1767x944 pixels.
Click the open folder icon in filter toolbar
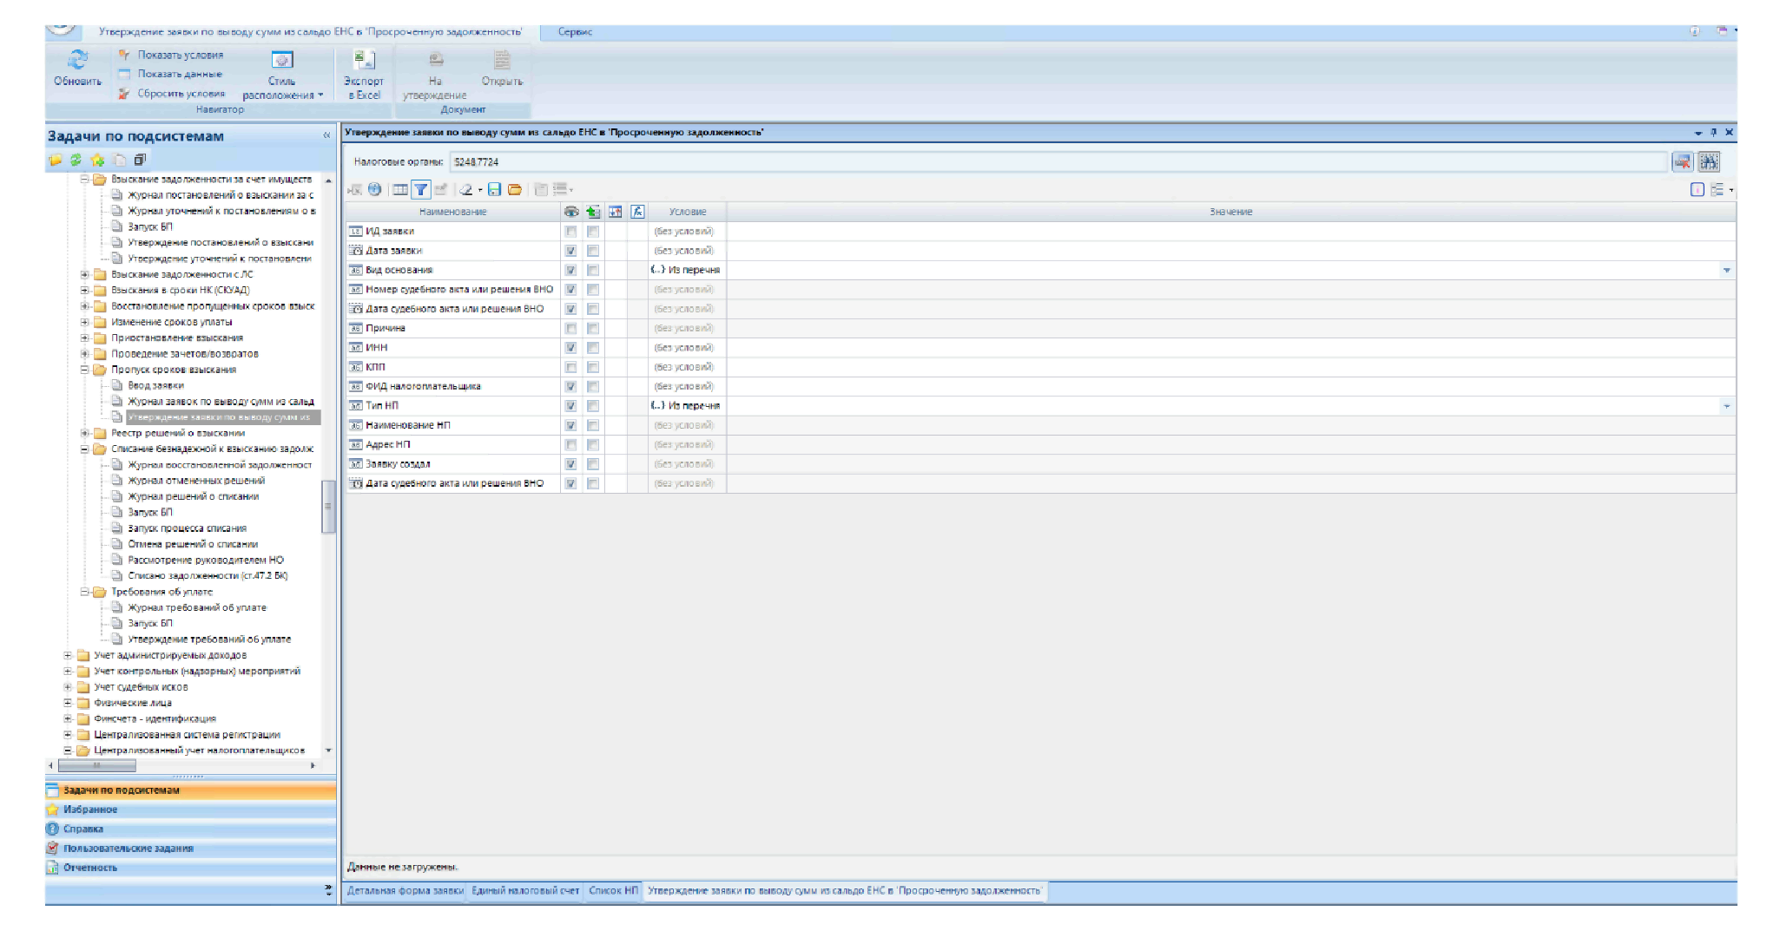coord(515,189)
